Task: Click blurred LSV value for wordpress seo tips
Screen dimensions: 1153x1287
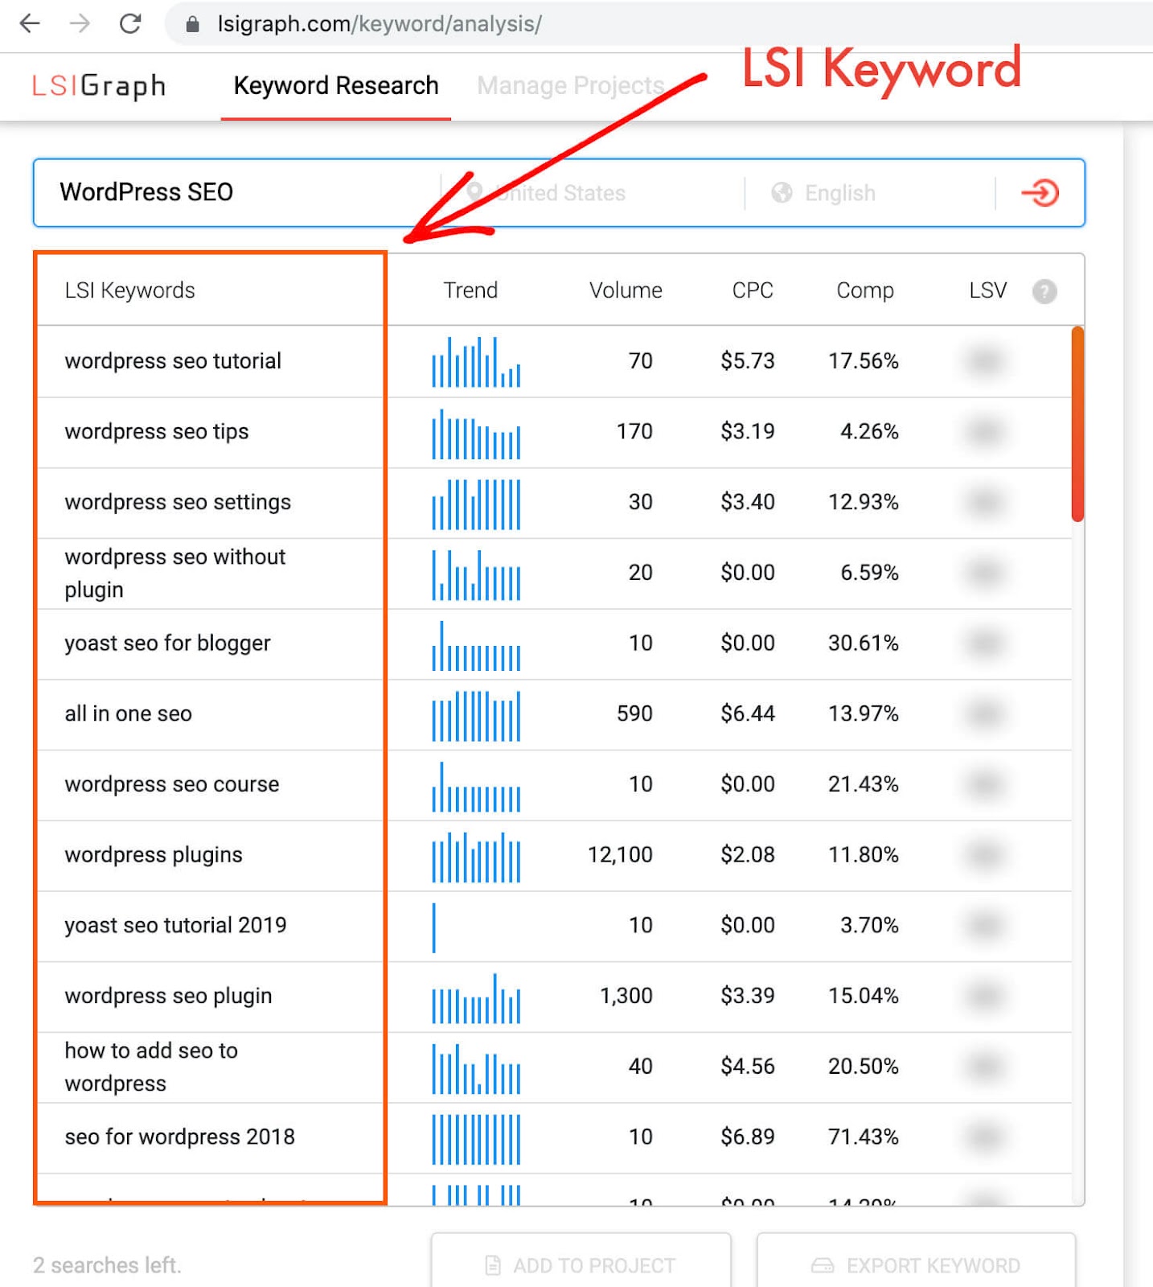Action: [x=985, y=432]
